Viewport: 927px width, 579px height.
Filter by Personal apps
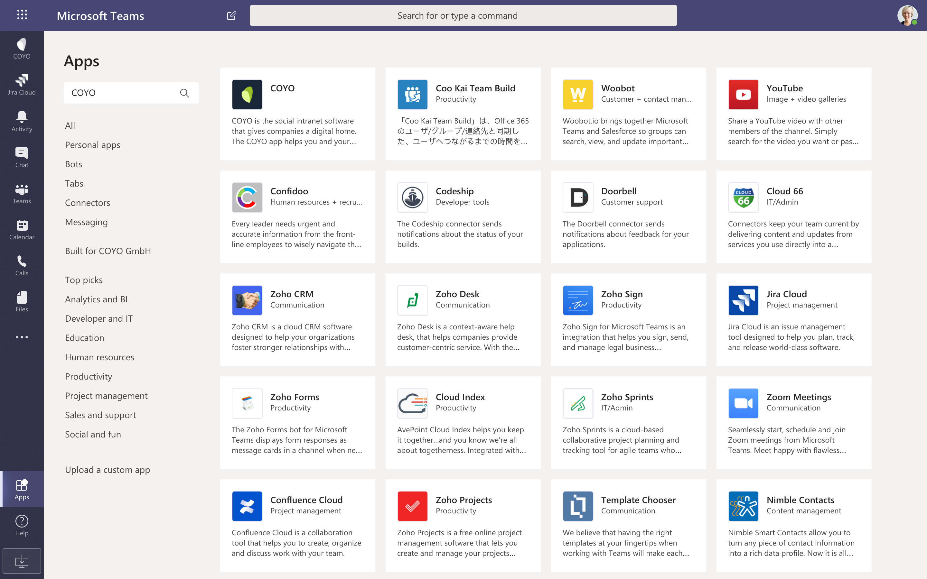point(93,145)
